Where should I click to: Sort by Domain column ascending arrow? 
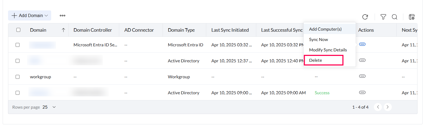63,30
